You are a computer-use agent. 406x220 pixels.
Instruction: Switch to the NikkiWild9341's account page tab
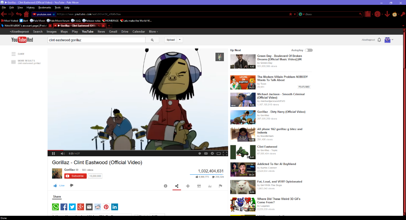click(24, 26)
